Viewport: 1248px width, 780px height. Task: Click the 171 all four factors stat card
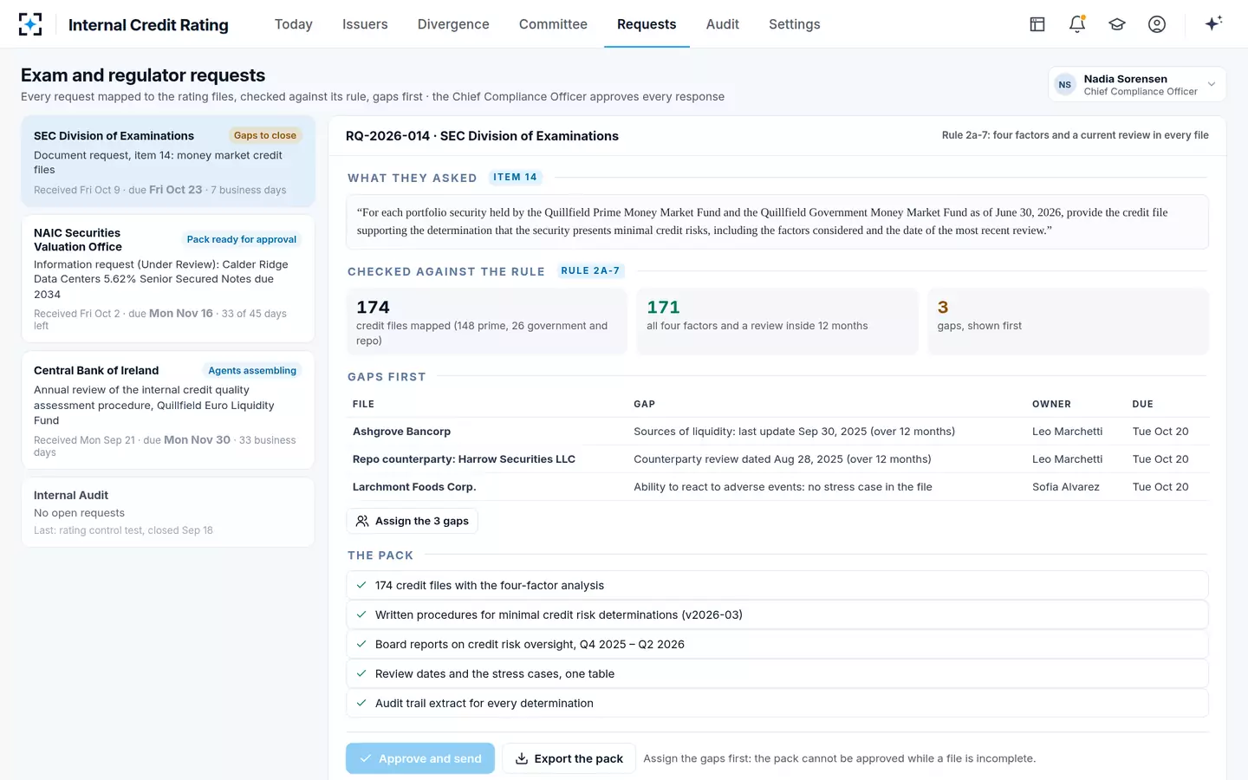pyautogui.click(x=777, y=322)
